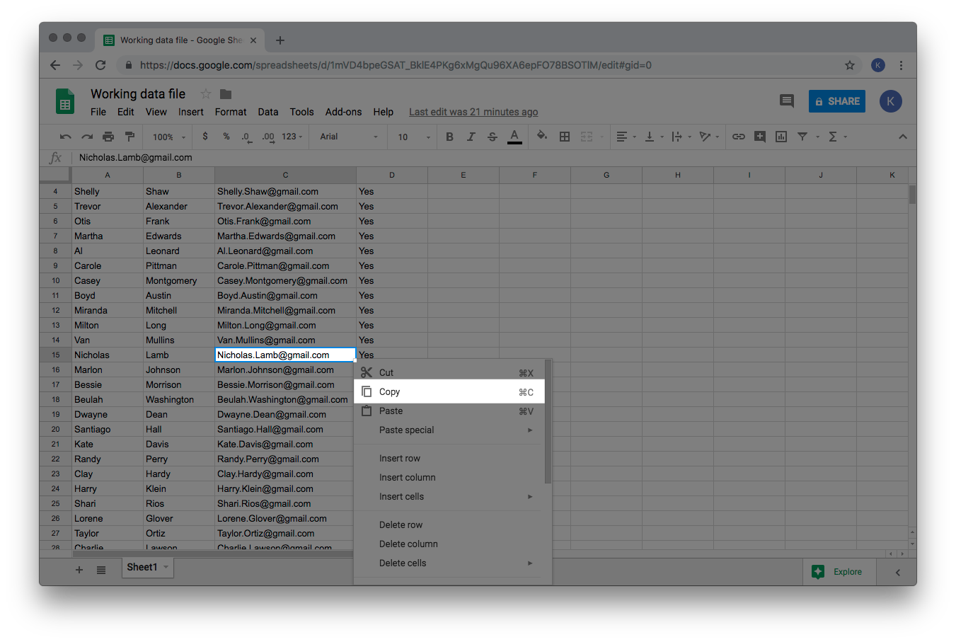Click the browser address bar URL
The image size is (956, 642).
pos(396,65)
